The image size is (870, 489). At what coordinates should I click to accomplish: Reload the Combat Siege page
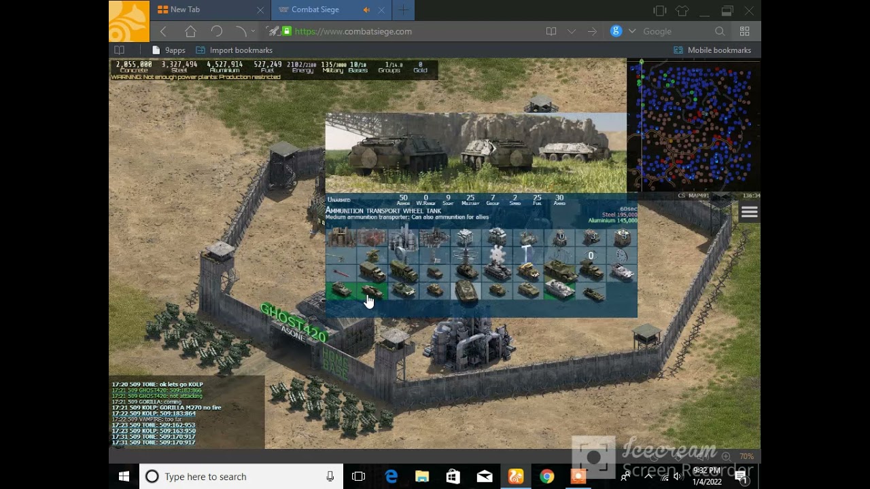216,31
